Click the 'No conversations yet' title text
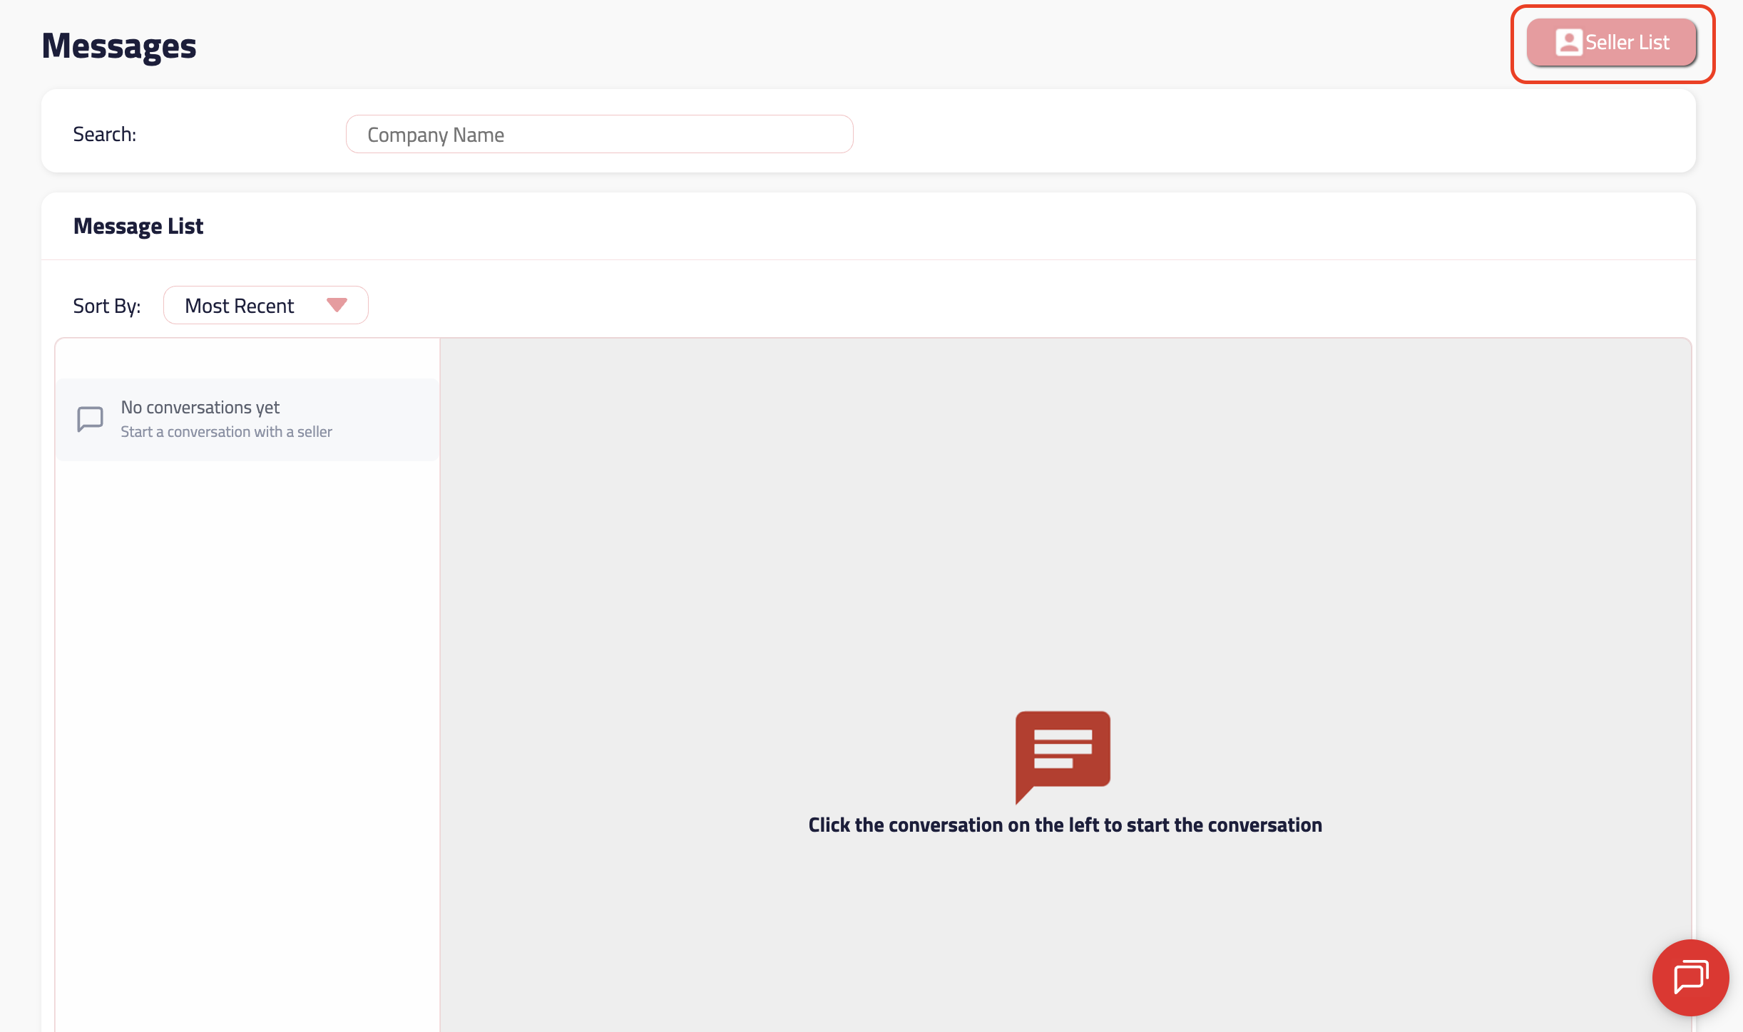 coord(200,408)
